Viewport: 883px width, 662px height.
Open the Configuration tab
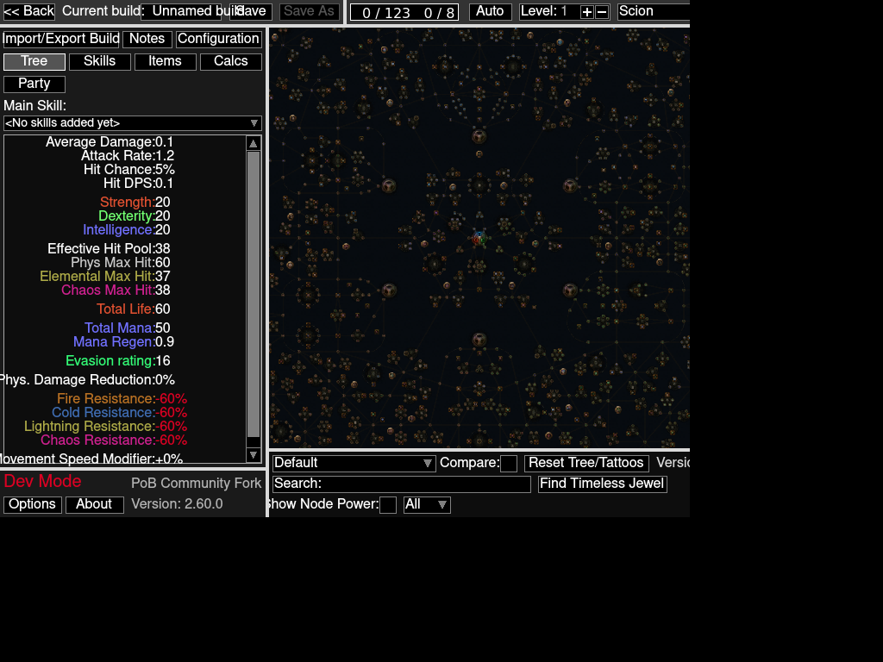(x=218, y=39)
